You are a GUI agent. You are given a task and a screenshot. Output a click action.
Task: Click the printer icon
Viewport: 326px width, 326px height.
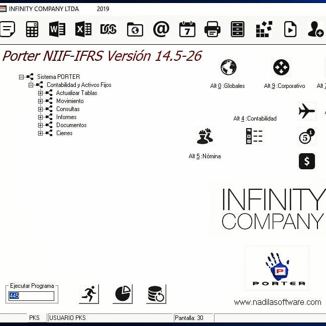click(212, 29)
